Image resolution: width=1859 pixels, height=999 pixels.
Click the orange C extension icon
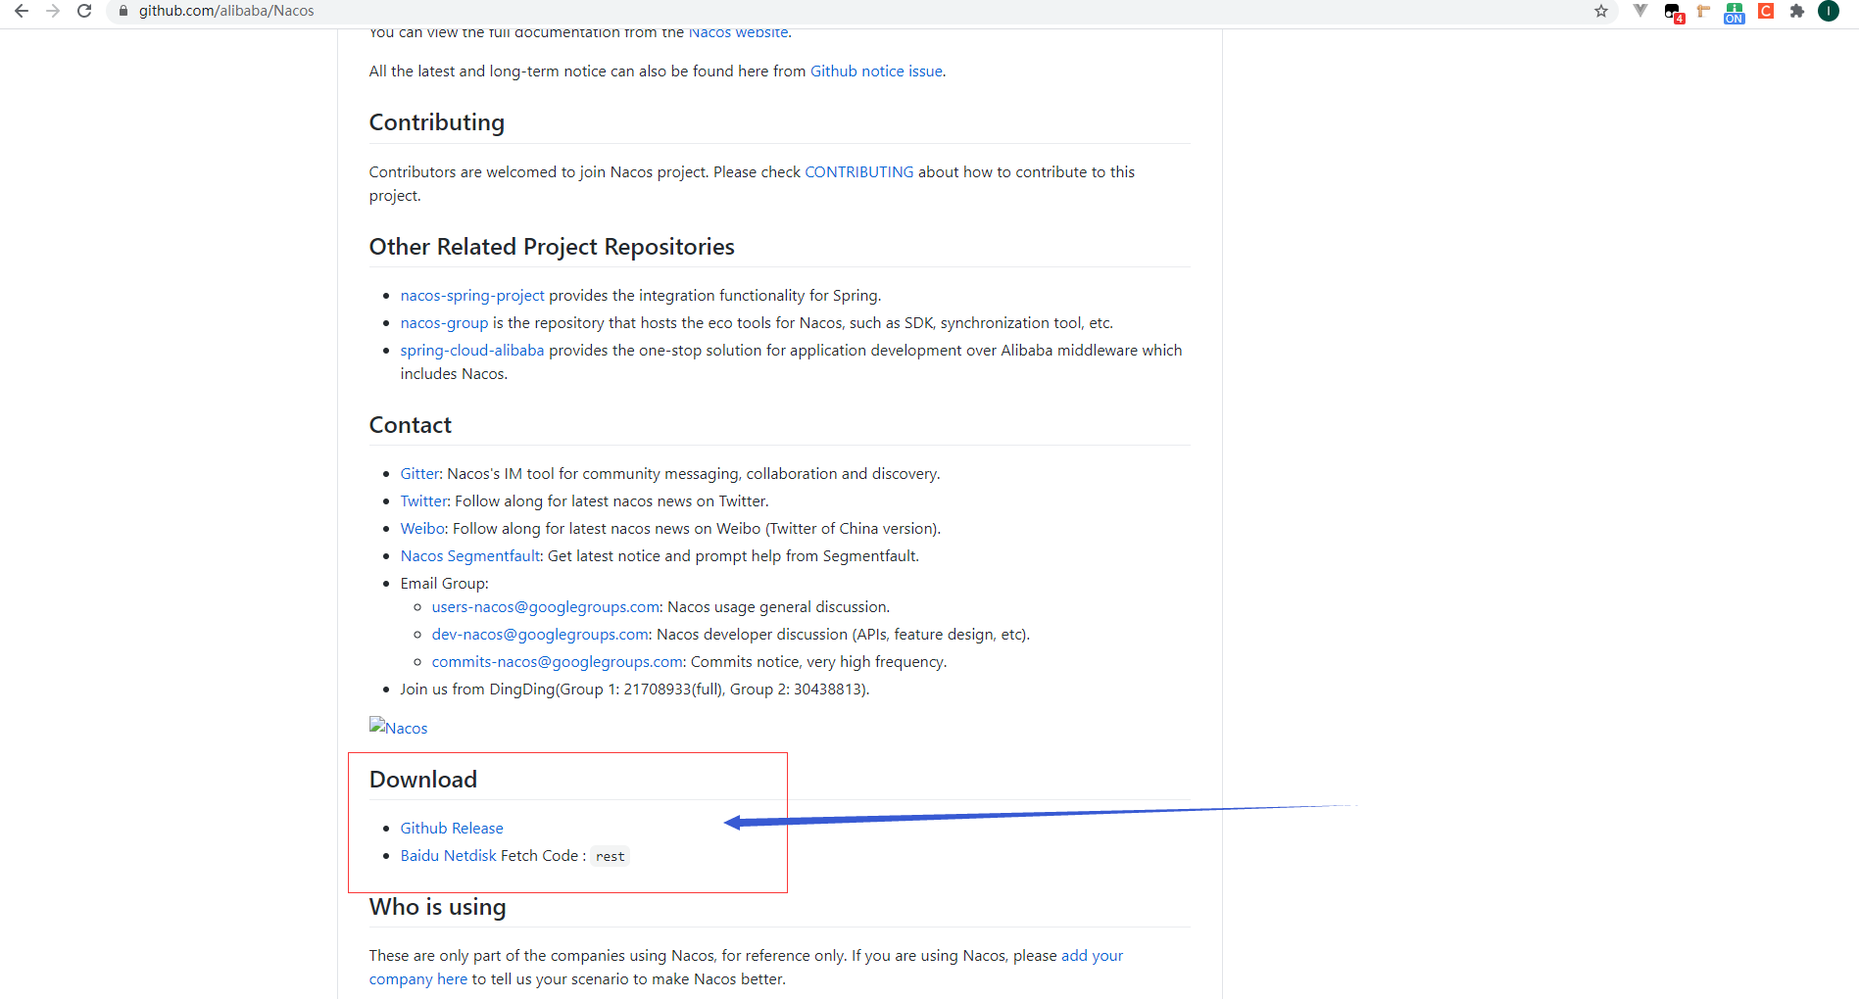[1766, 11]
